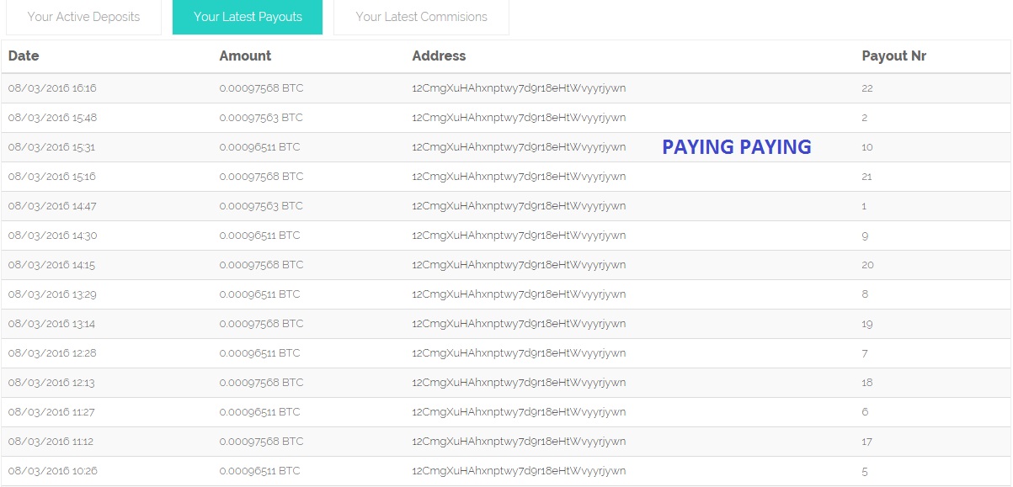This screenshot has width=1013, height=487.
Task: Click the Amount column header
Action: [x=245, y=56]
